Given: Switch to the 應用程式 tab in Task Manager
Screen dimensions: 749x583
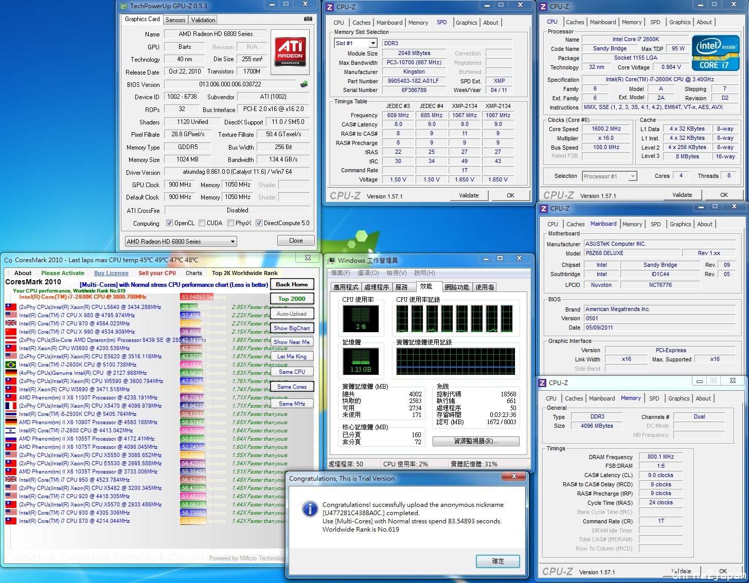Looking at the screenshot, I should [346, 287].
